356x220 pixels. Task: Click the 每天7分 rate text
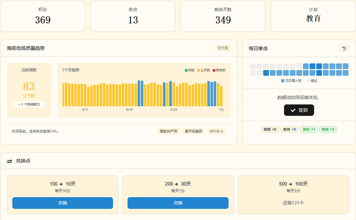point(178,191)
